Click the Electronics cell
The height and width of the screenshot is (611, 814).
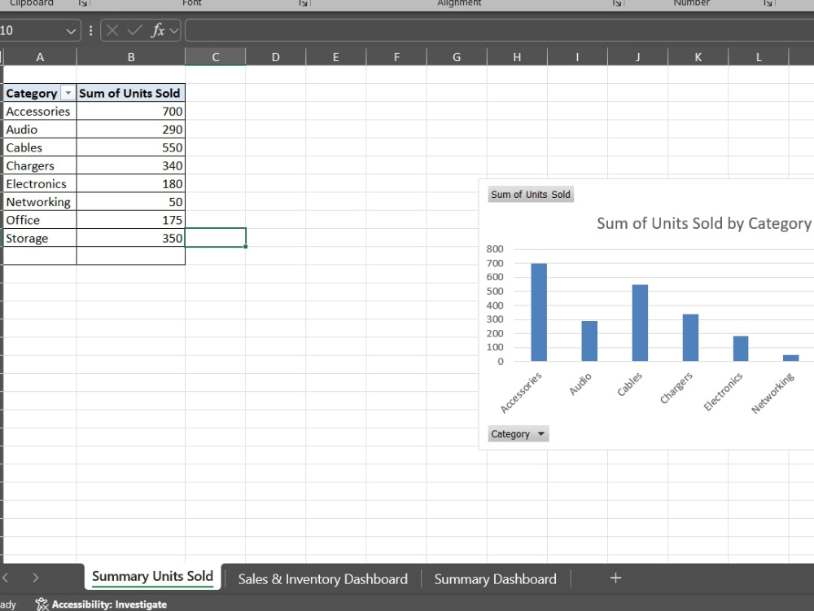[x=40, y=184]
